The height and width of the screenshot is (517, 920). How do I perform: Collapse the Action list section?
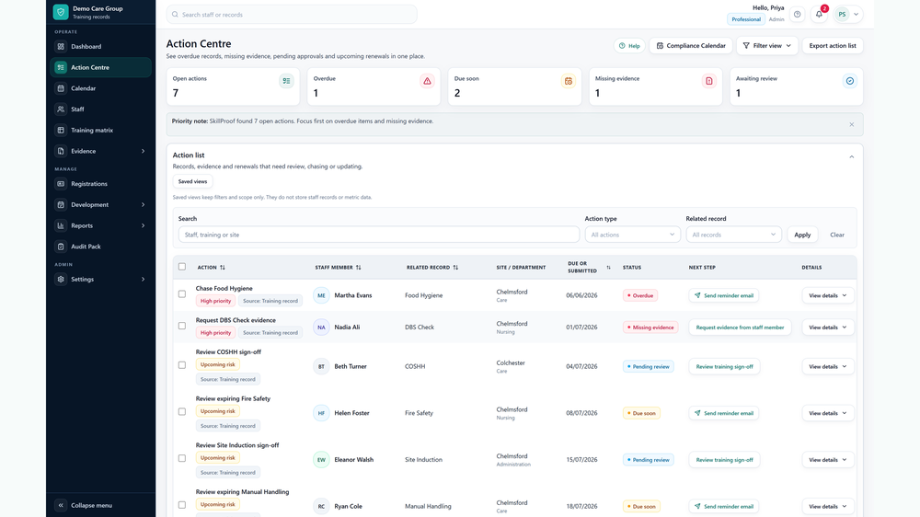851,156
